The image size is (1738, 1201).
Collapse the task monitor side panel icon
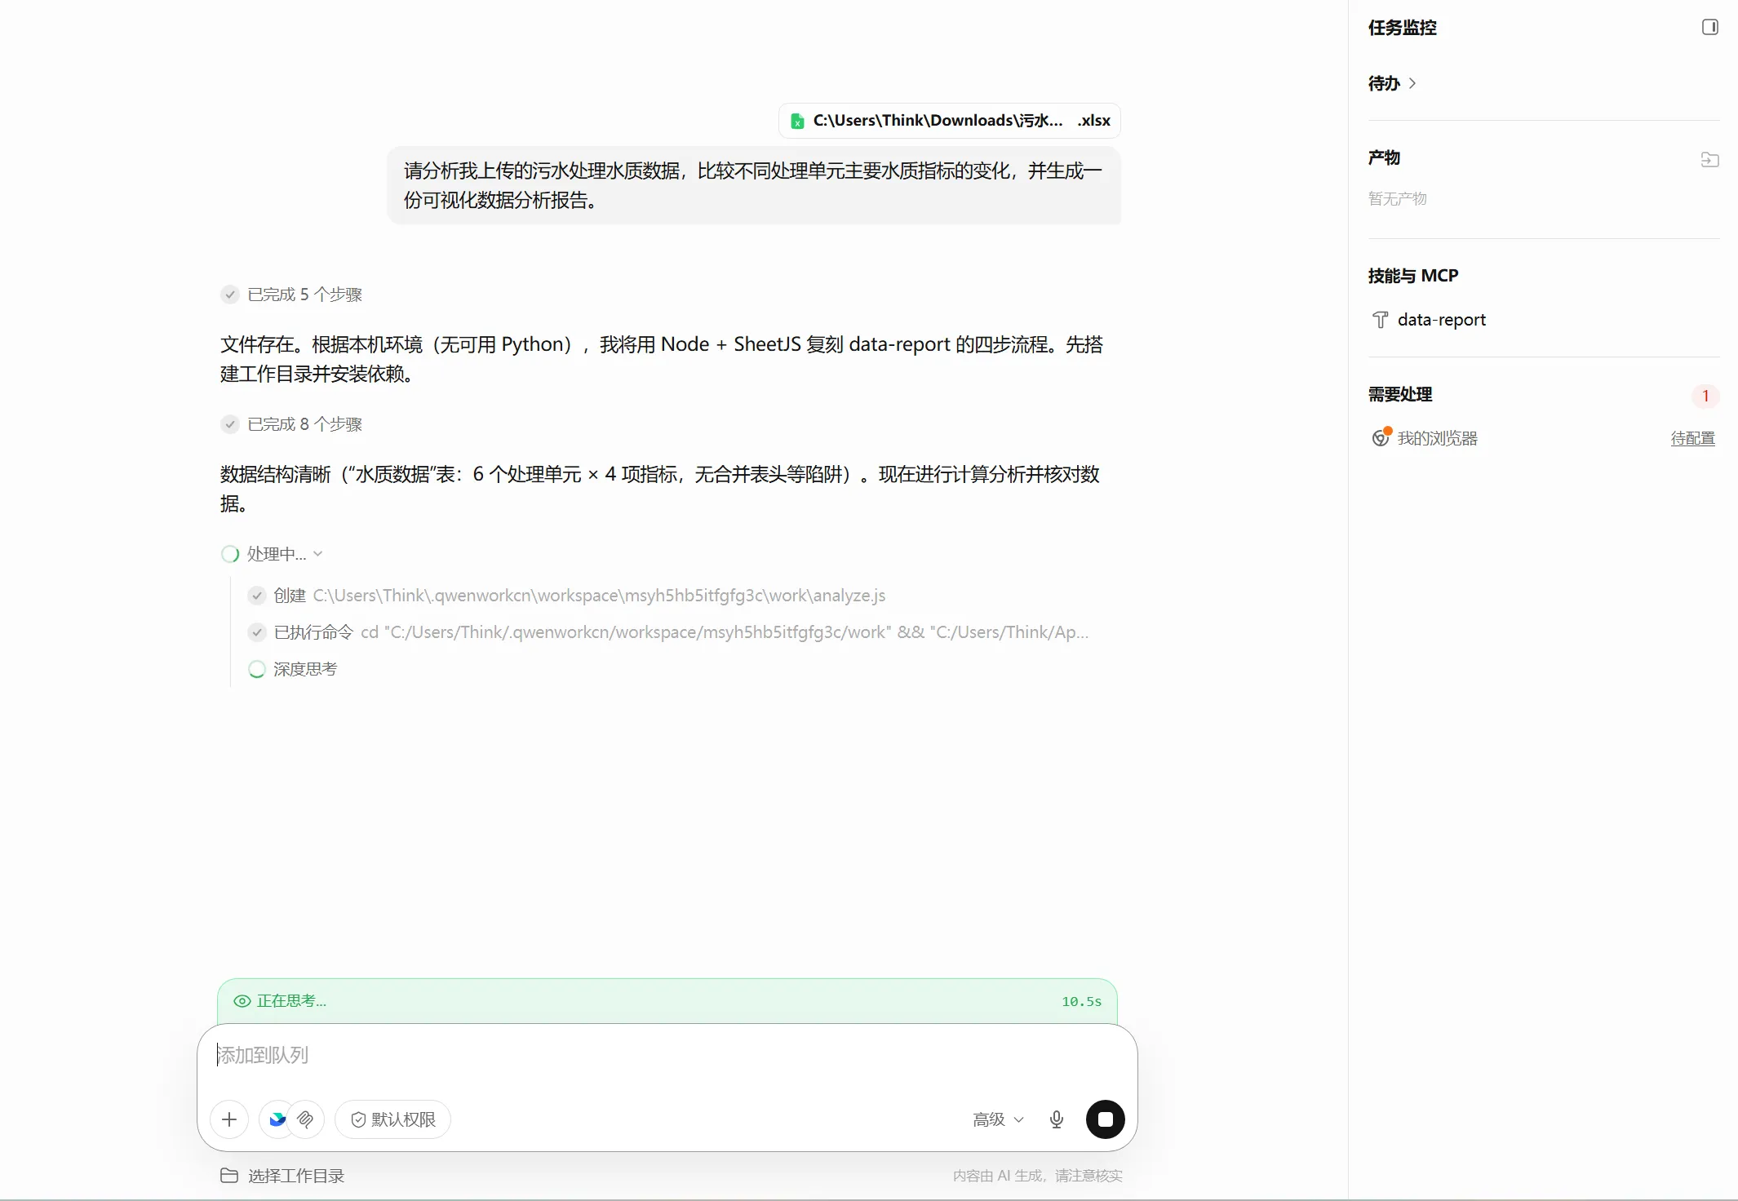pos(1709,27)
